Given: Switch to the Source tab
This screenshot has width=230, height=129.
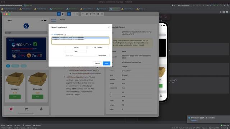Looking at the screenshot, I should [54, 20].
